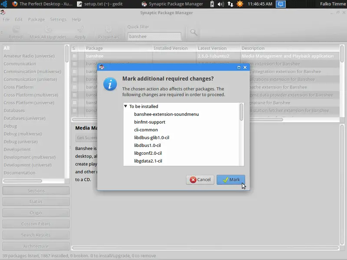Select libgdata2.1-cil entry
The image size is (347, 260).
148,161
